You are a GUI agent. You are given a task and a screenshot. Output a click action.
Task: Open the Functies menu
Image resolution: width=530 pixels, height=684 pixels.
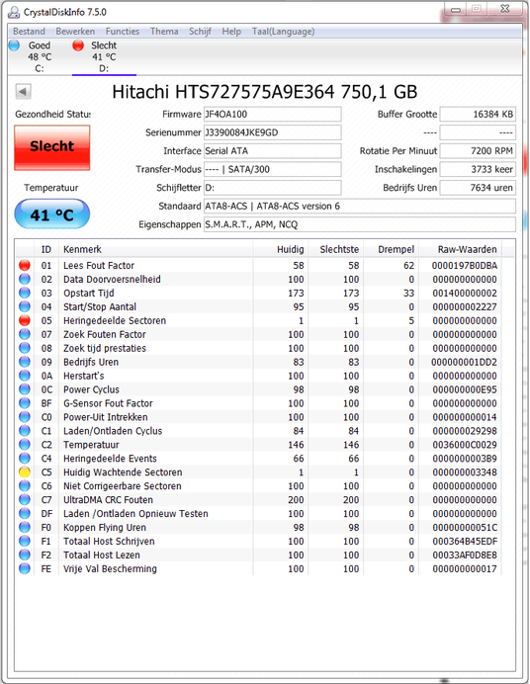[123, 32]
